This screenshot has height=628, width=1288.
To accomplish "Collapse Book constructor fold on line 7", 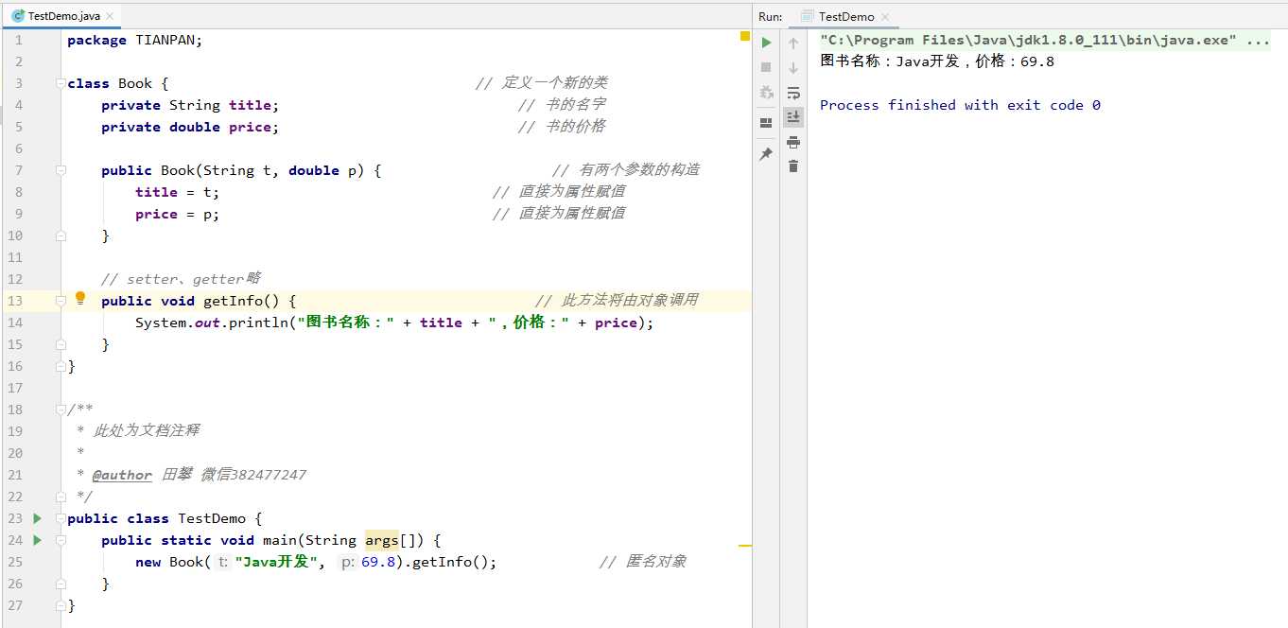I will (61, 170).
